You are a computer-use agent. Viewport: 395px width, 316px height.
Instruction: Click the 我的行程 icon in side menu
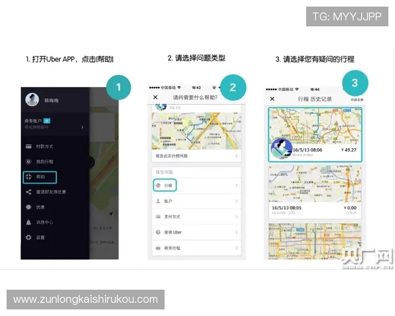point(28,161)
